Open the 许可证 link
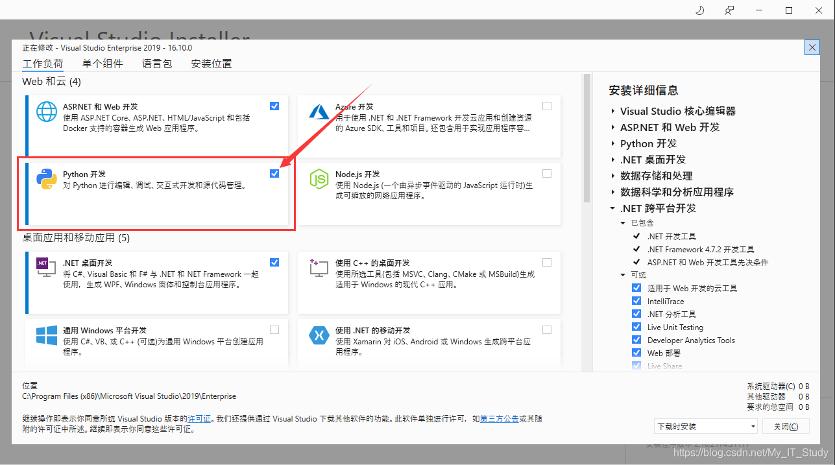 tap(199, 419)
